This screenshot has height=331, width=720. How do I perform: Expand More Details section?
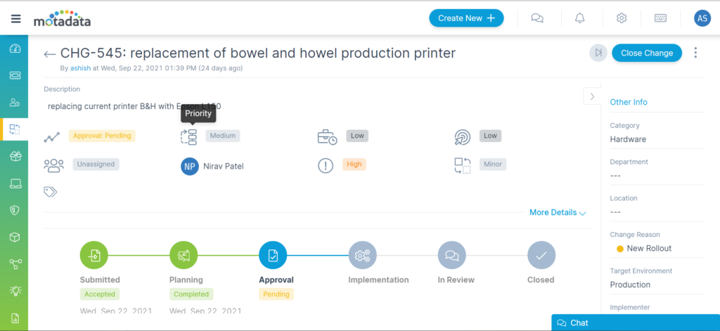click(558, 212)
